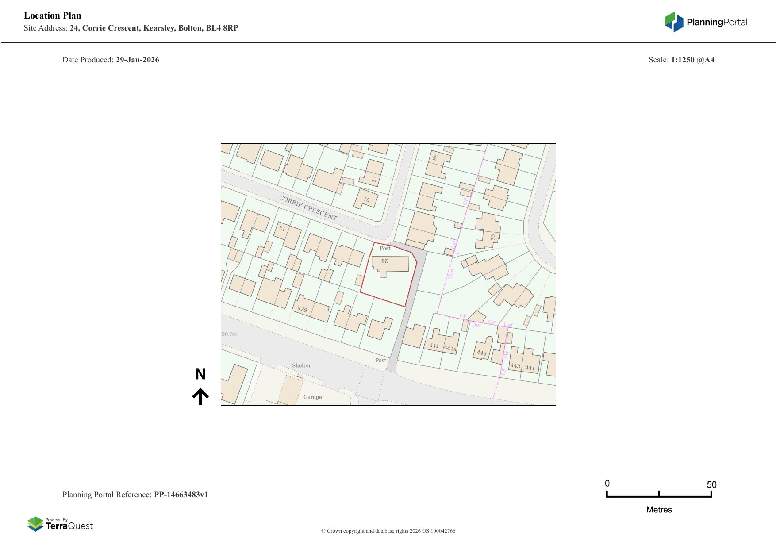776x549 pixels.
Task: Click the scale bar line
Action: pyautogui.click(x=659, y=496)
